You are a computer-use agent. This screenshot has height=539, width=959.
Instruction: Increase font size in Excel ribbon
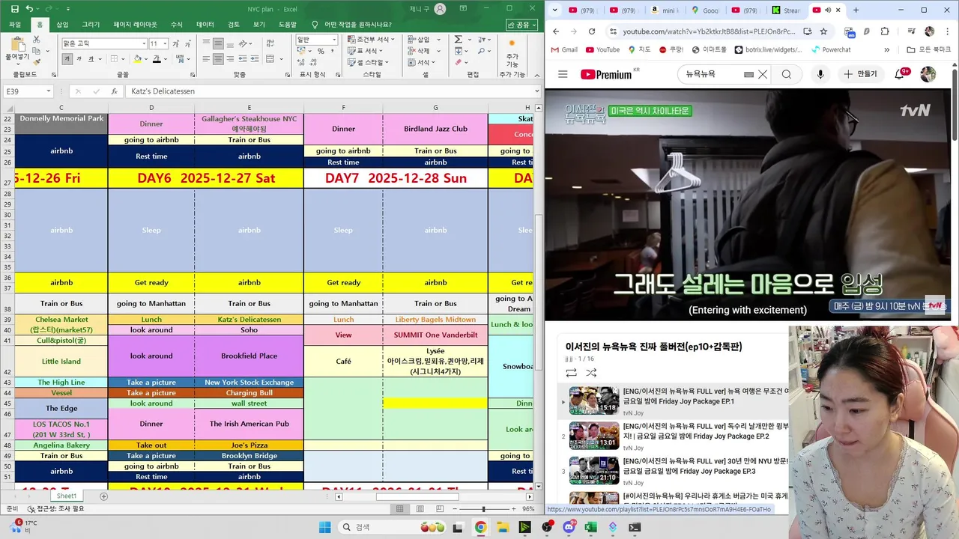tap(175, 43)
